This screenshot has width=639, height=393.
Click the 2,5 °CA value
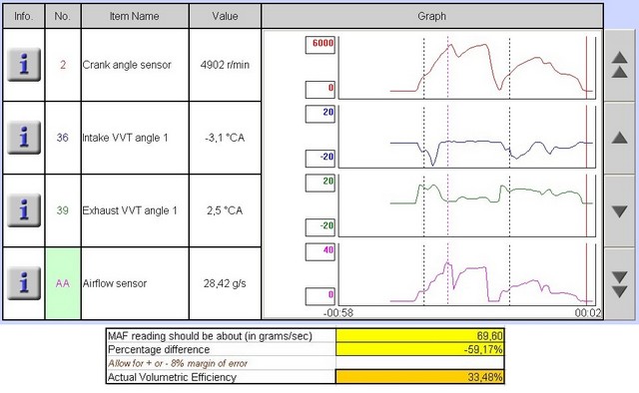(x=225, y=210)
